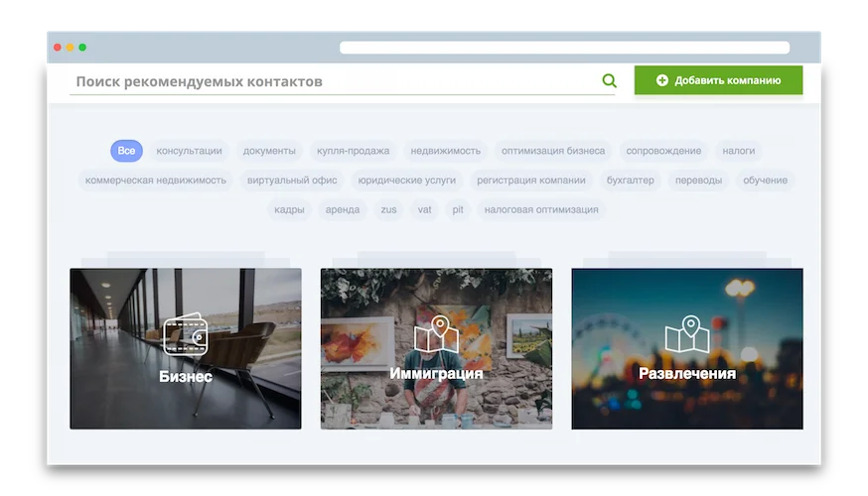Filter by the pit tag
Image resolution: width=868 pixels, height=496 pixels.
458,209
